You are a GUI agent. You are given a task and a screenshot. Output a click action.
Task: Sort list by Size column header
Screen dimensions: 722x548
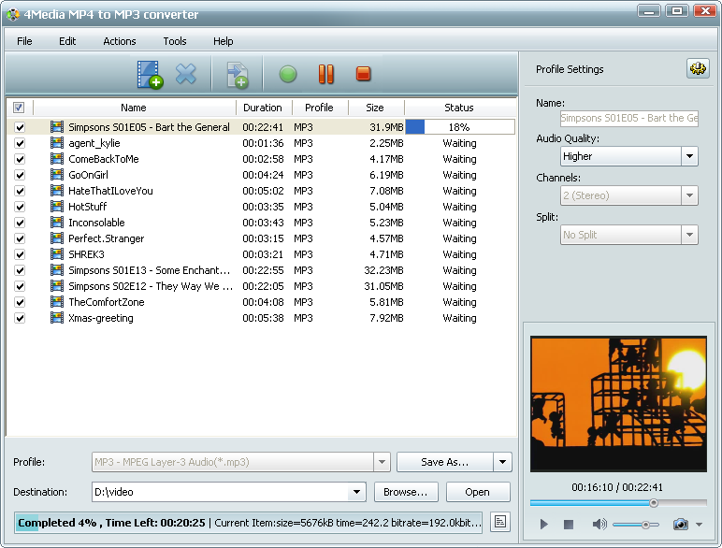pos(375,108)
